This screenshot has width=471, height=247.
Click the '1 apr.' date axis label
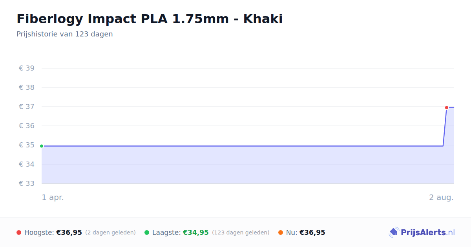pos(53,197)
